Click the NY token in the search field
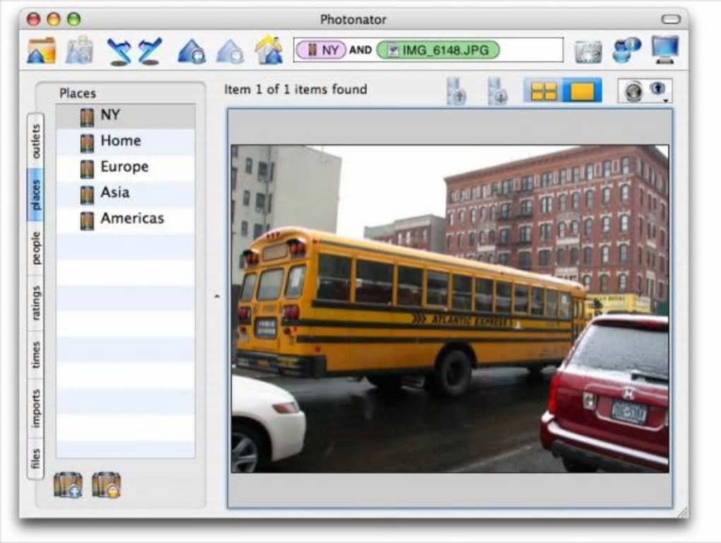This screenshot has width=721, height=543. [x=320, y=49]
